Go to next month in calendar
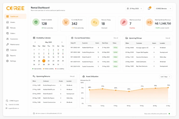 click(62, 42)
